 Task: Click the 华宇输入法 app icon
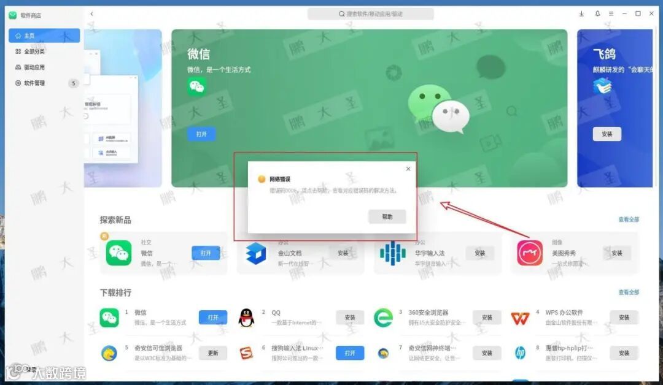(393, 253)
